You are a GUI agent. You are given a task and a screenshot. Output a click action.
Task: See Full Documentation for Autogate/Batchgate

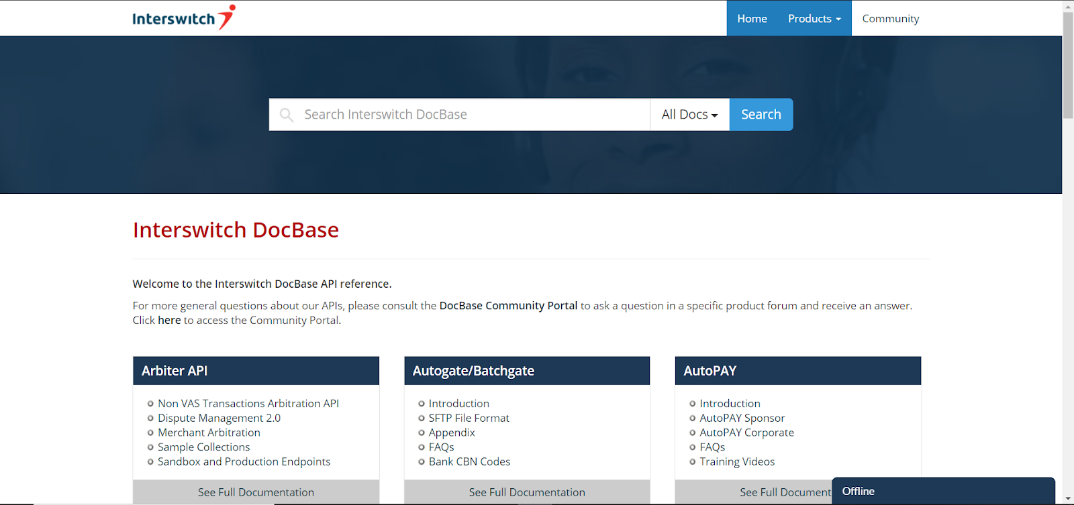[x=527, y=492]
